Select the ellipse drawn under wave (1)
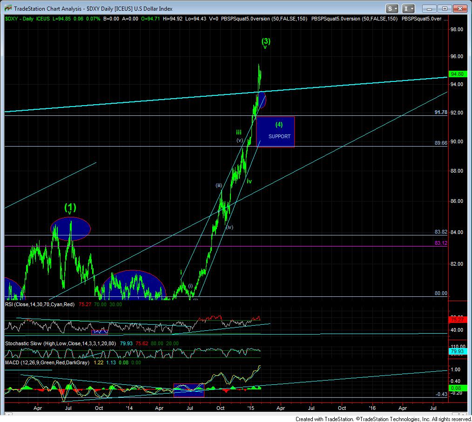 click(70, 228)
